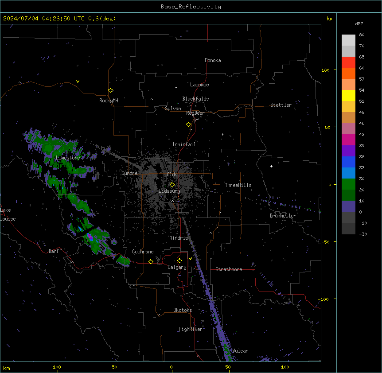
Task: Click the yellow V marker northeast of Calgary
Action: point(190,259)
